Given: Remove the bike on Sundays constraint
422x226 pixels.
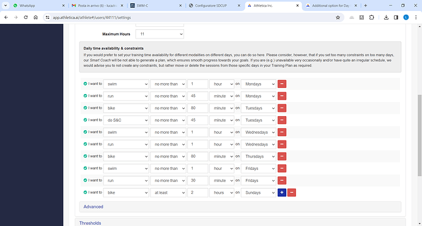Looking at the screenshot, I should (292, 192).
